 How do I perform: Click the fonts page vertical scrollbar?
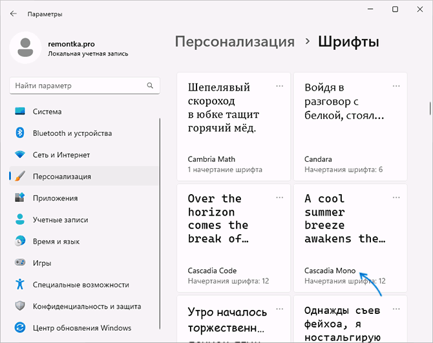pyautogui.click(x=430, y=108)
